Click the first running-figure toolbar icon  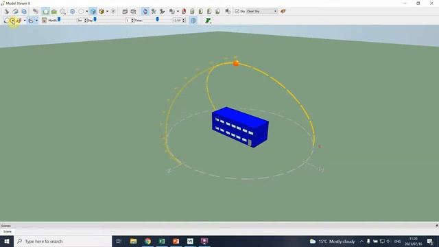coord(154,12)
